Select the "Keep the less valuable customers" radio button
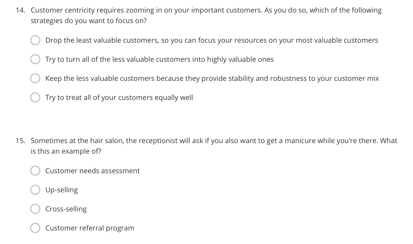 (35, 78)
